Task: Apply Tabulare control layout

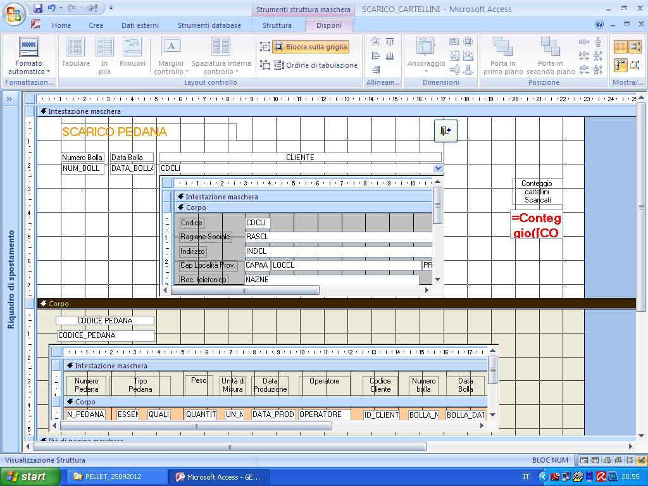Action: [76, 53]
